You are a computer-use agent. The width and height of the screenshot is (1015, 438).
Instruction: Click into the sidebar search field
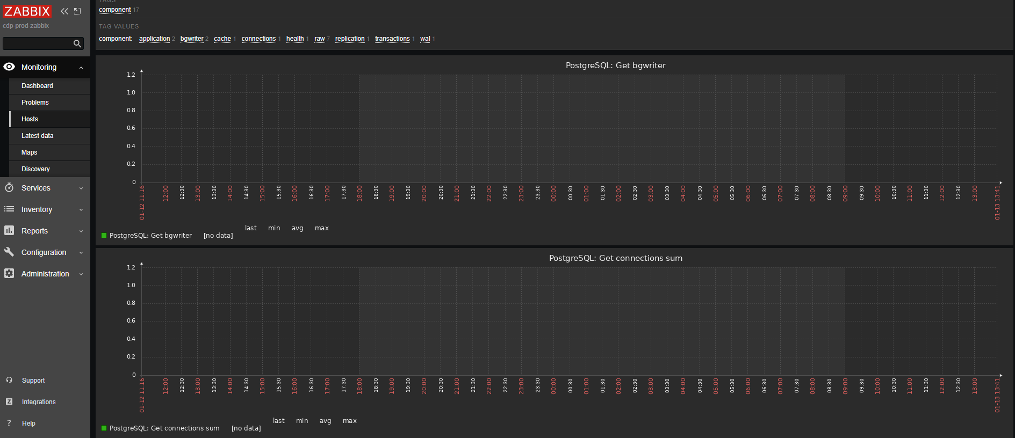pyautogui.click(x=37, y=43)
